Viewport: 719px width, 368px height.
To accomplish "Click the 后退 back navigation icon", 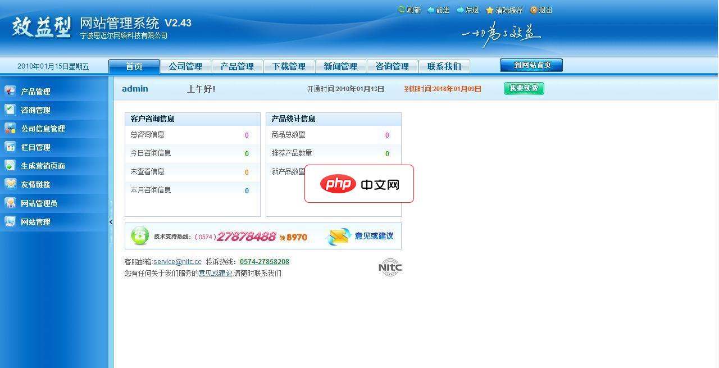I will coord(459,10).
